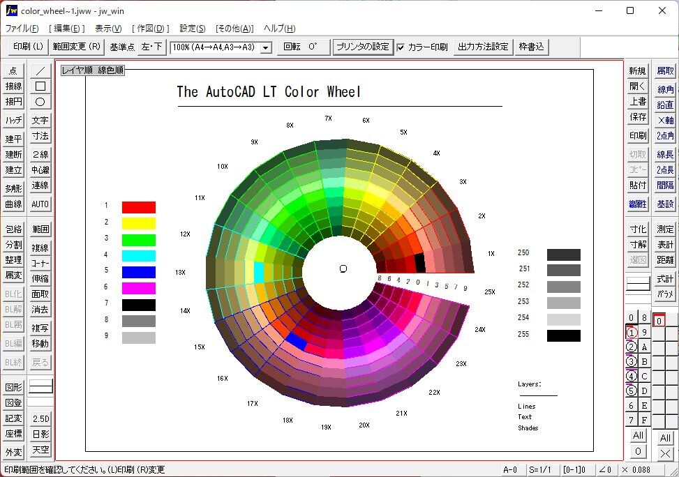
Task: Choose the 寸法 dimension tool
Action: pos(40,136)
